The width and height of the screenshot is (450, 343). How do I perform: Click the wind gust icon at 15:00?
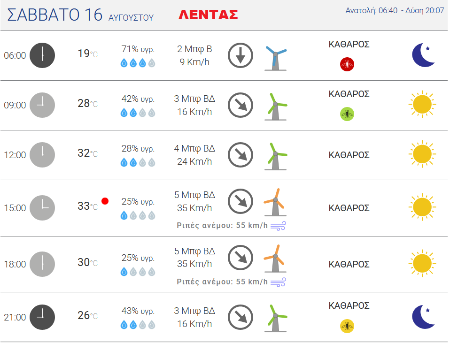[278, 226]
